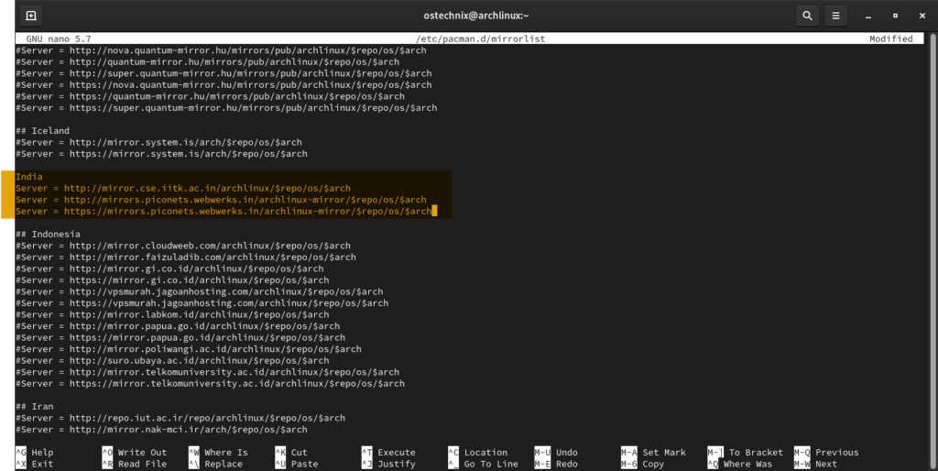Click the mirror.cse.iitk.ac.in server line
This screenshot has height=471, width=938.
[183, 189]
